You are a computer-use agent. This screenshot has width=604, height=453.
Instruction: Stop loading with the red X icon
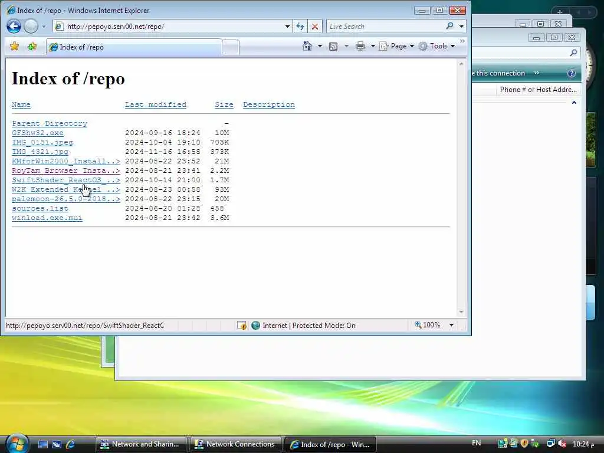click(x=315, y=26)
